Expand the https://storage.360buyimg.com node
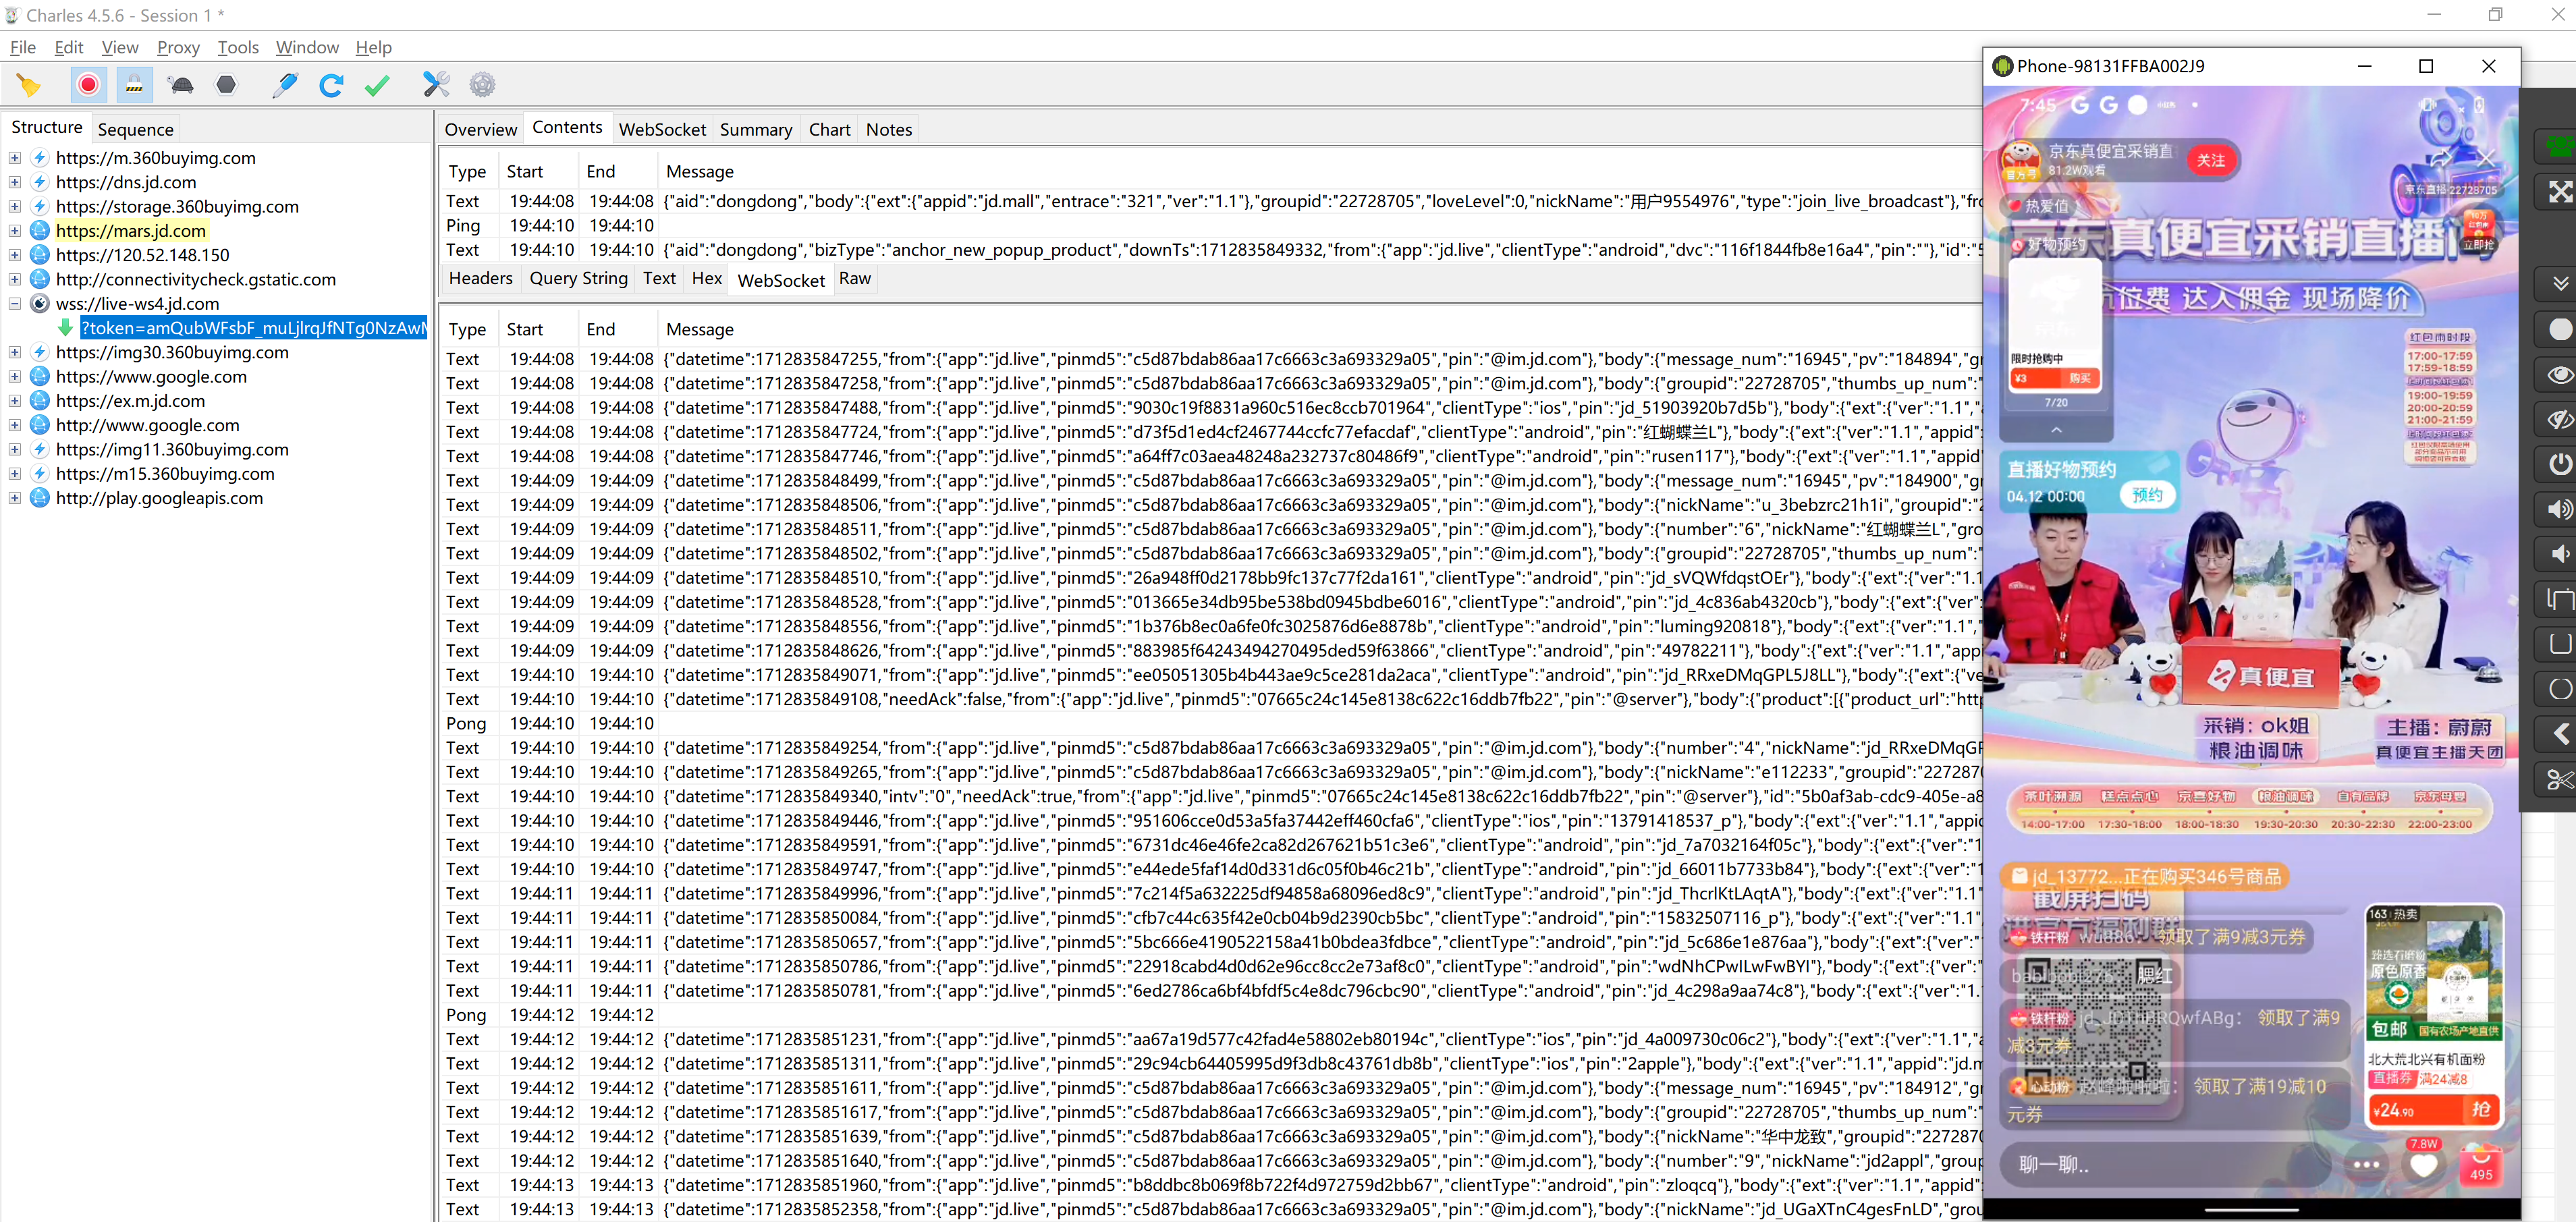 point(15,206)
